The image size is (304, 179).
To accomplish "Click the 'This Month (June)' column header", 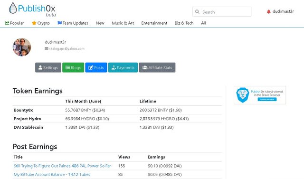I will click(x=83, y=101).
